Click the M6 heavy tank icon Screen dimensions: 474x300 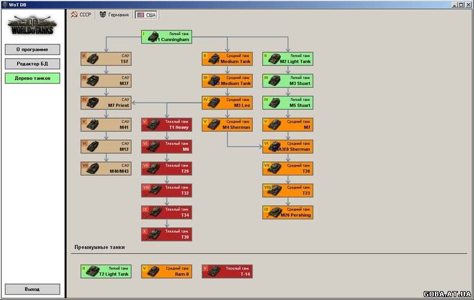[x=153, y=146]
